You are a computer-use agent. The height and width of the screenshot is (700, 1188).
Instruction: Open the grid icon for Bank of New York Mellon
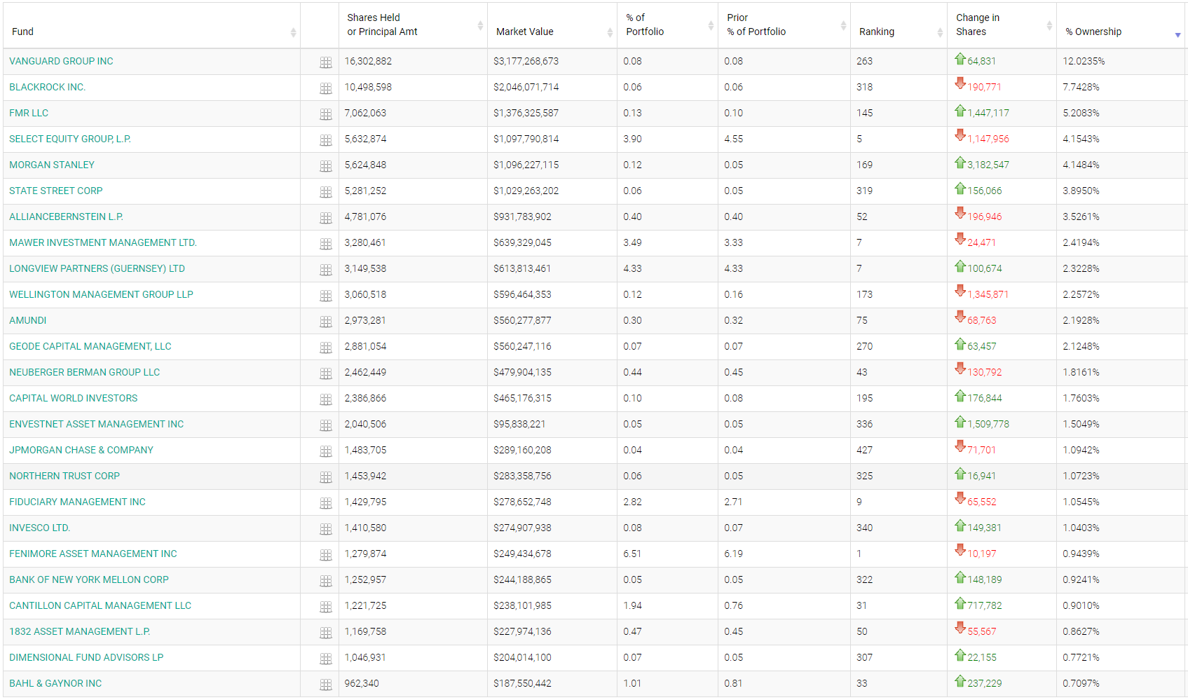point(326,581)
